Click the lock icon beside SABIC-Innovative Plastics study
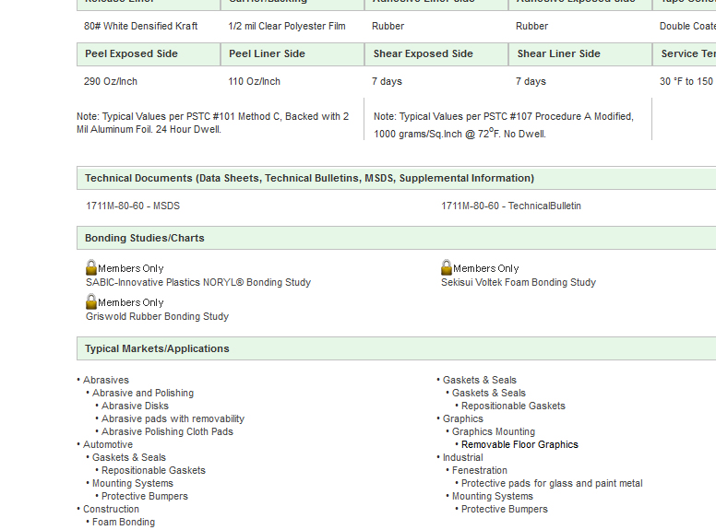Viewport: 716px width, 530px height. point(91,267)
